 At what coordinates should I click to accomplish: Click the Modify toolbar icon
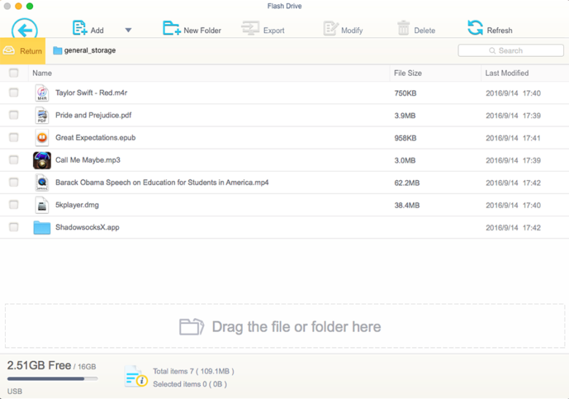(330, 28)
